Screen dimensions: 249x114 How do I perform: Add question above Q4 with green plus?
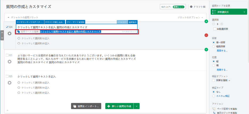[206, 21]
